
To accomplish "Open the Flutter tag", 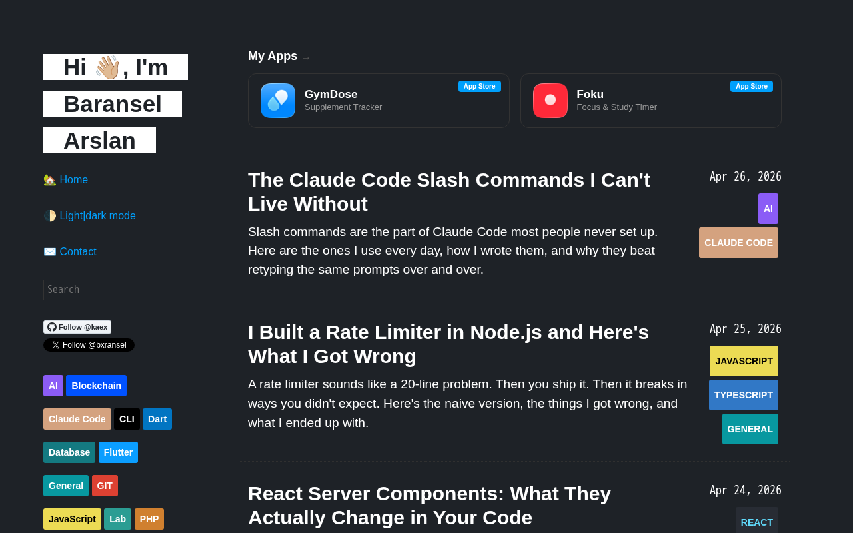I will [x=118, y=452].
